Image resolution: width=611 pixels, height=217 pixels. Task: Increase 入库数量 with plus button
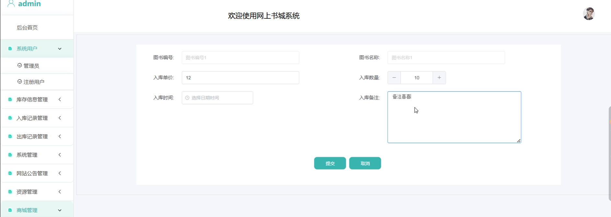(439, 78)
